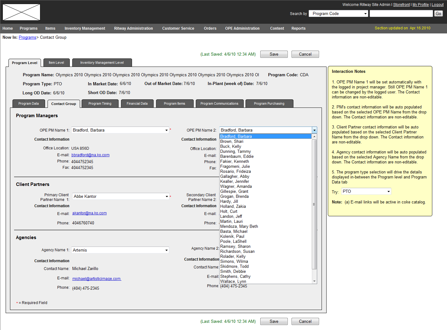The width and height of the screenshot is (447, 330).
Task: Click the michael@artisticimage.com email link
Action: coord(96,278)
